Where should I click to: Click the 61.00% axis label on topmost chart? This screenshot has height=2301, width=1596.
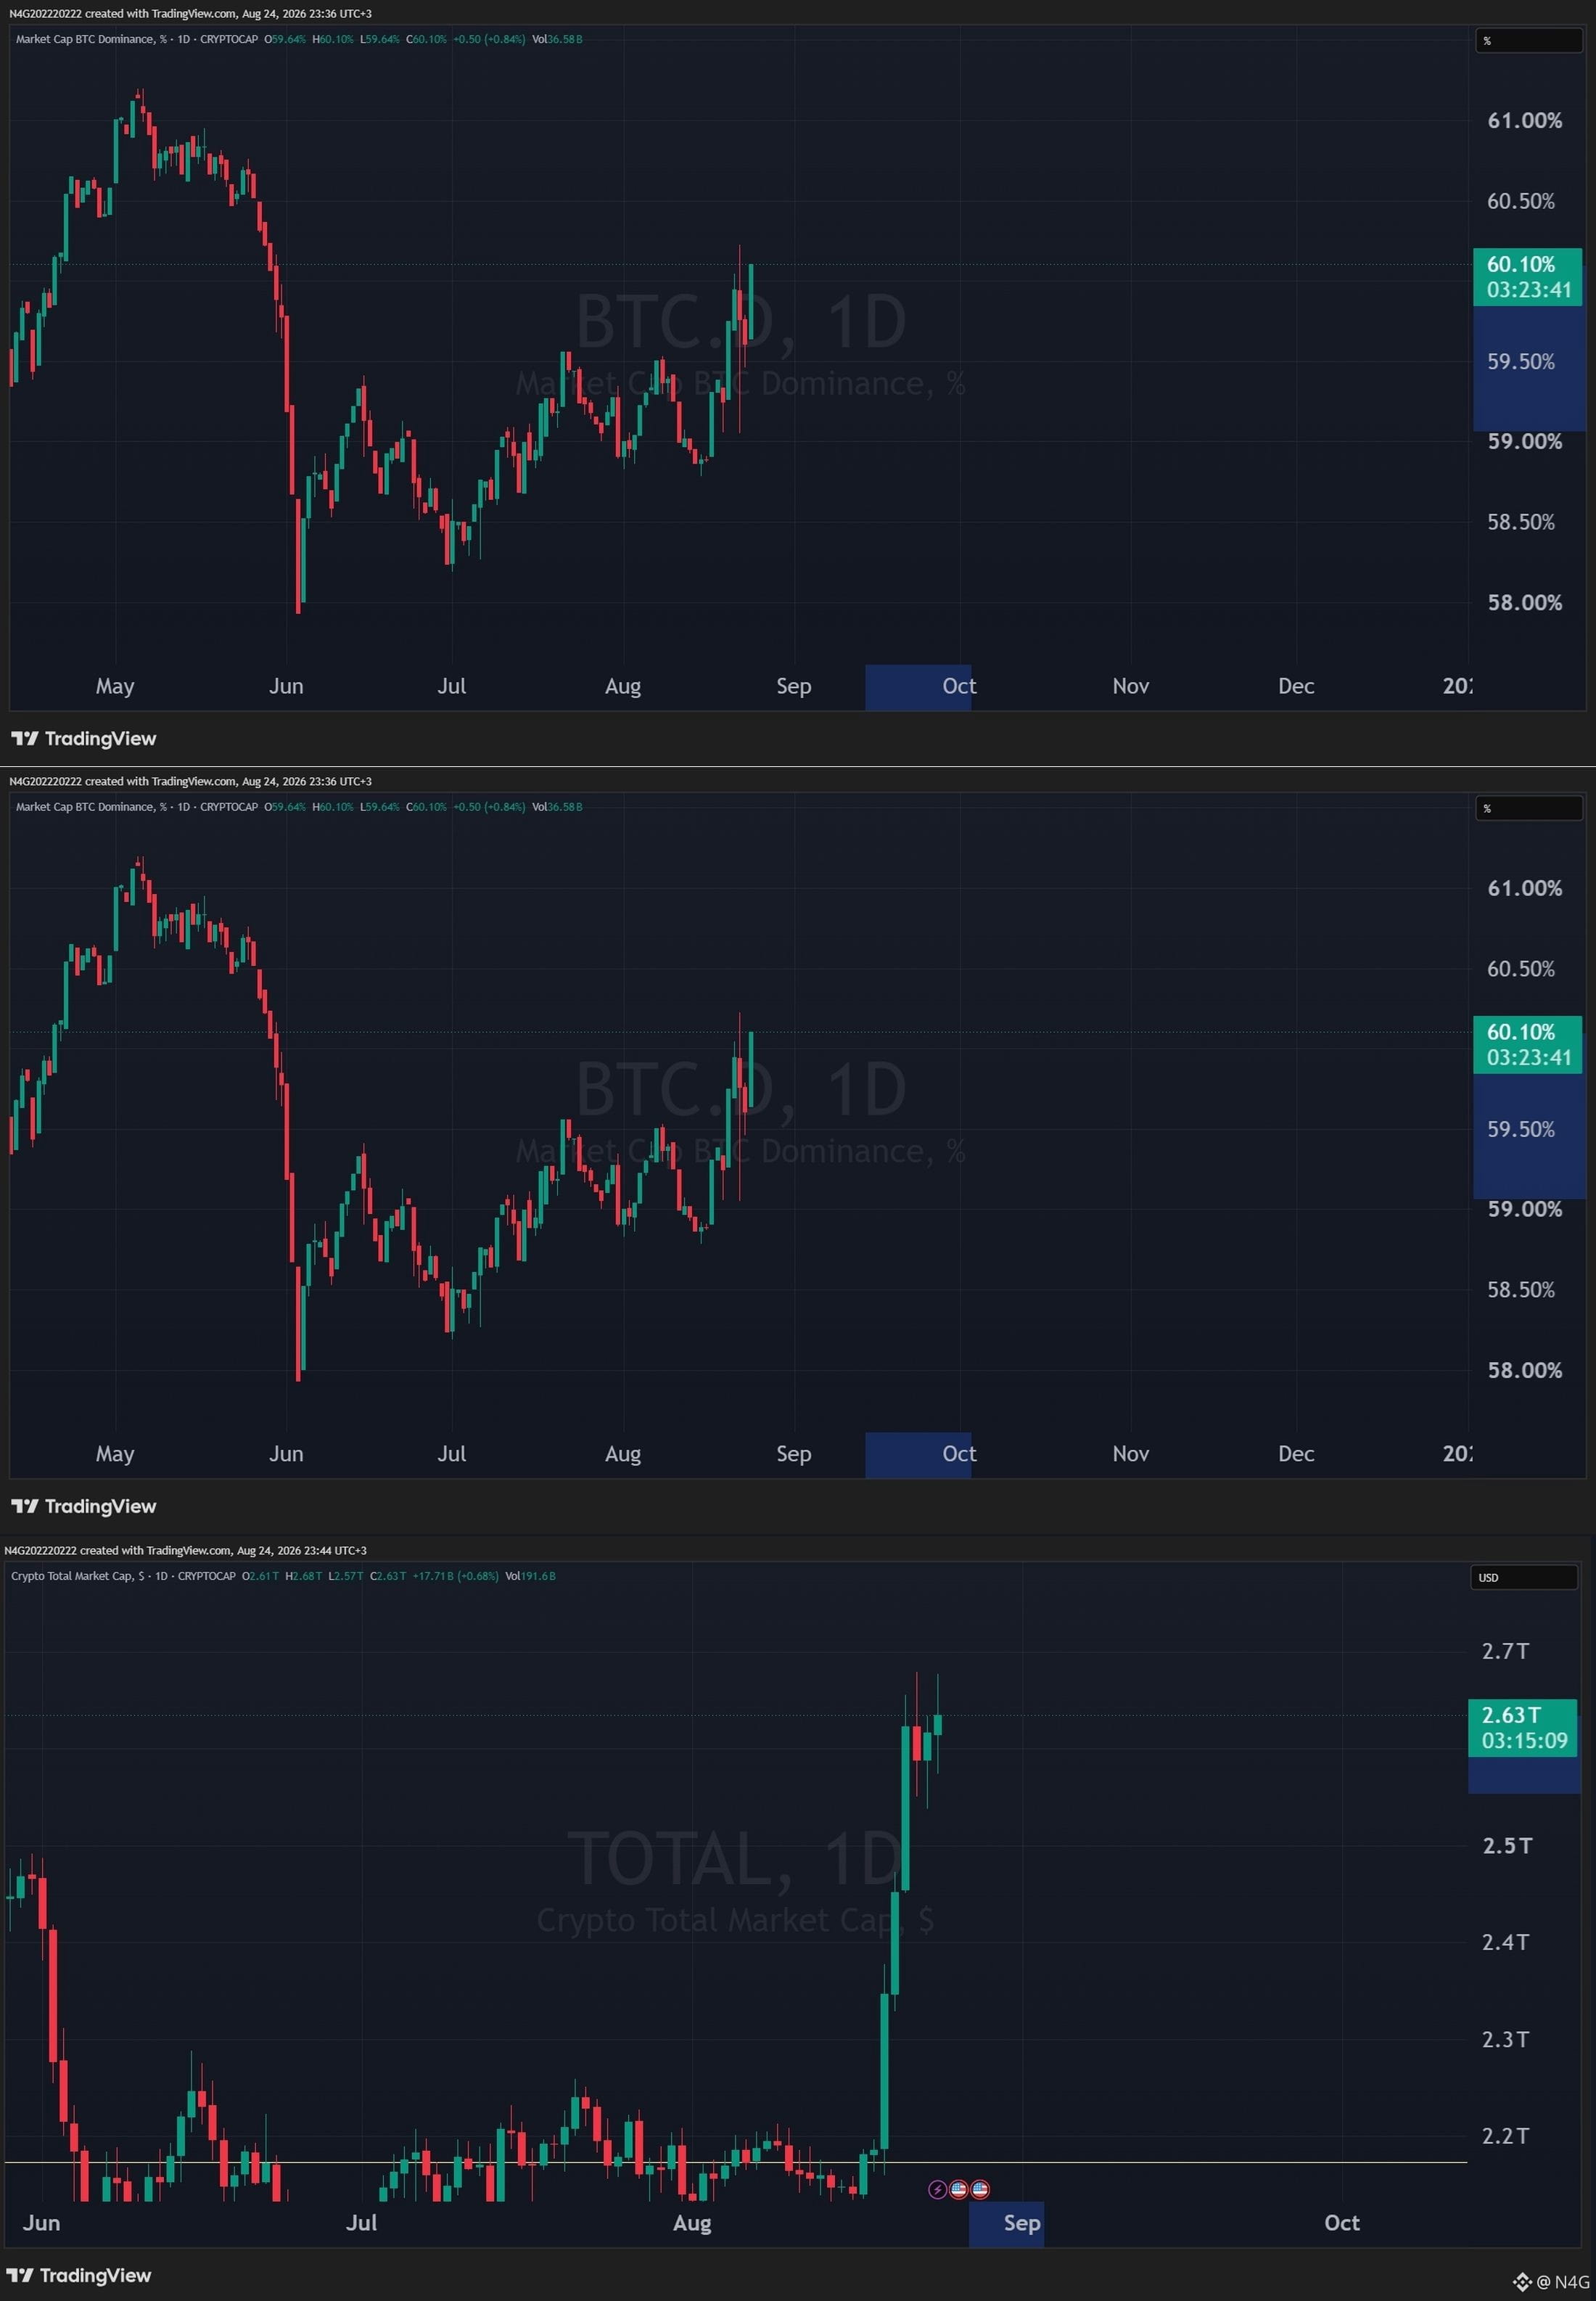coord(1524,121)
